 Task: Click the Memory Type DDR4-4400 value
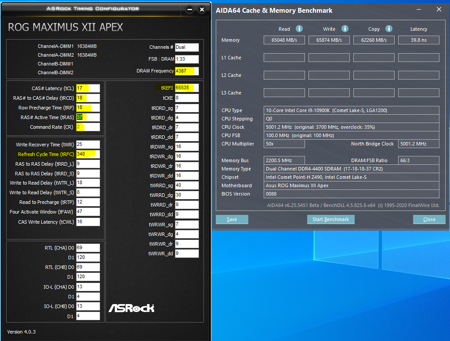click(x=351, y=169)
